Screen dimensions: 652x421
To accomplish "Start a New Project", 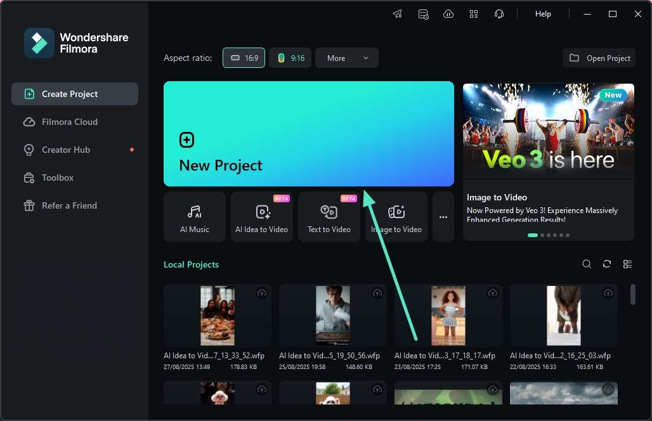I will coord(308,134).
